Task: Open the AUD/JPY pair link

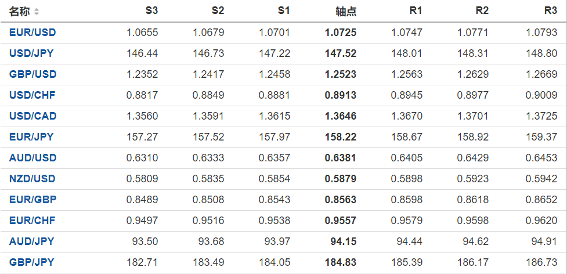Action: click(31, 241)
